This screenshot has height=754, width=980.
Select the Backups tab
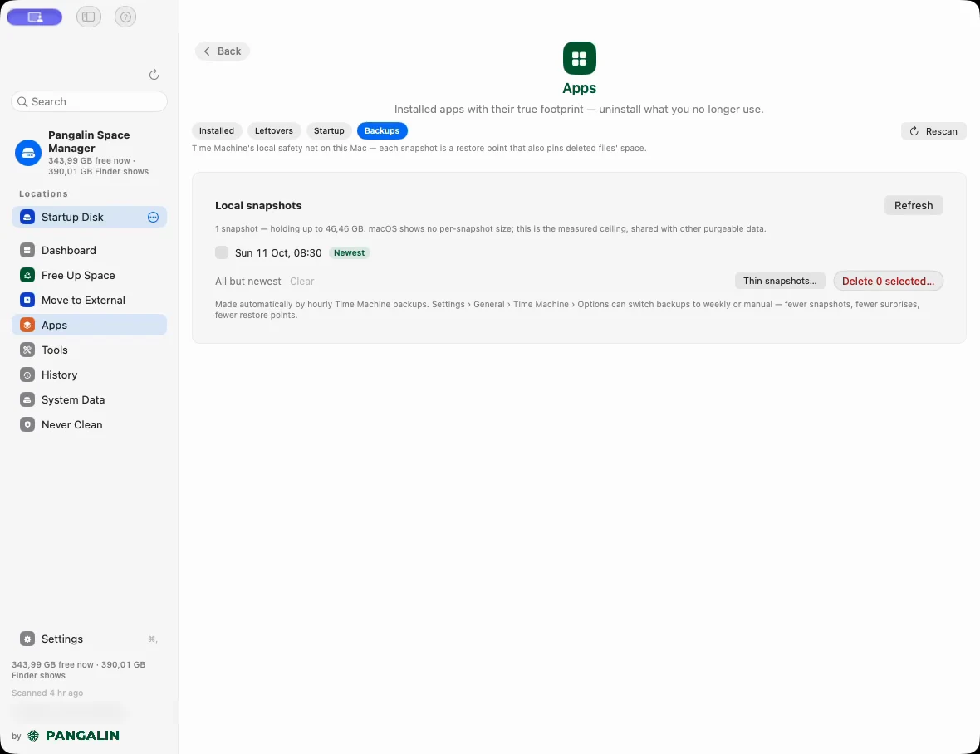tap(382, 130)
